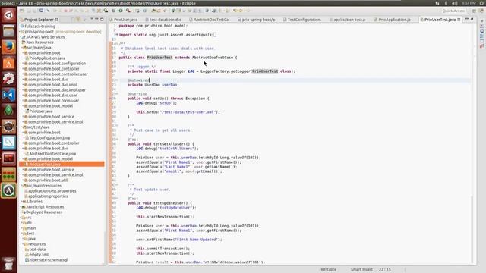The height and width of the screenshot is (273, 486).
Task: Open the Project Explorer view menu arrow
Action: tap(92, 19)
